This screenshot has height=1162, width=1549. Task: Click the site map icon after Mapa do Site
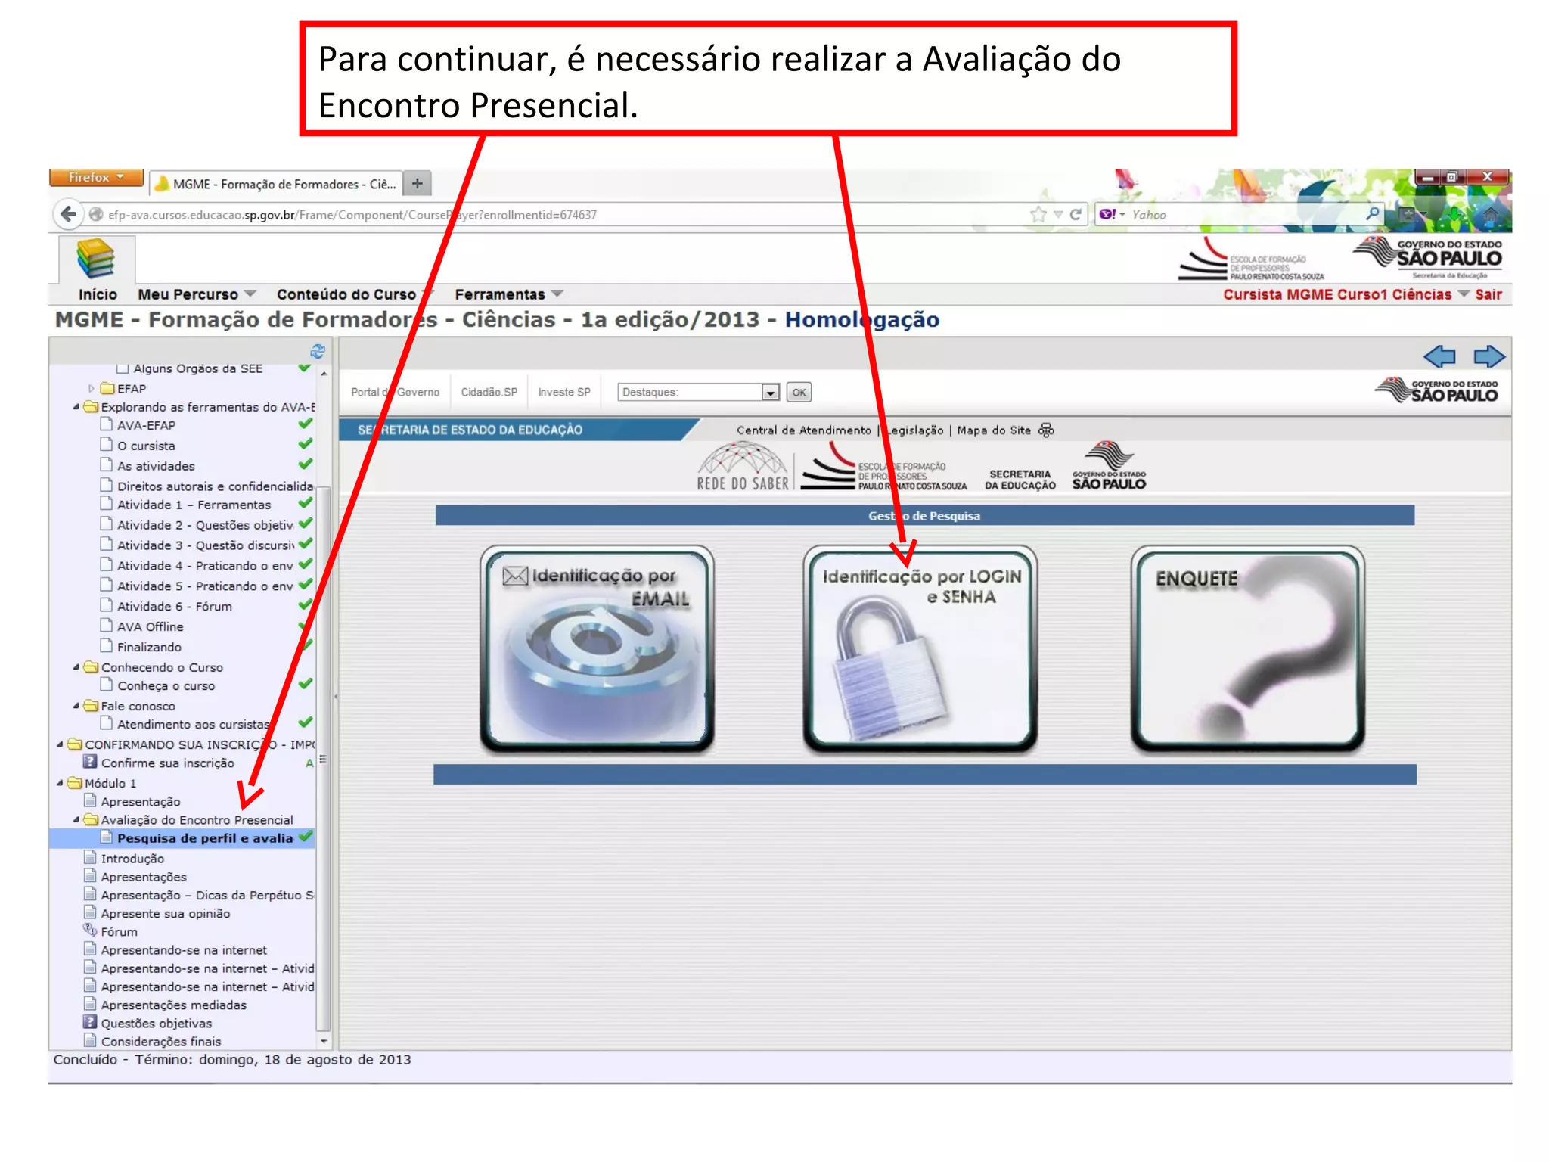point(1046,430)
